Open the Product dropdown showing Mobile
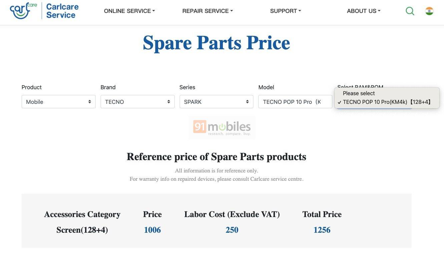444x255 pixels. pyautogui.click(x=59, y=102)
